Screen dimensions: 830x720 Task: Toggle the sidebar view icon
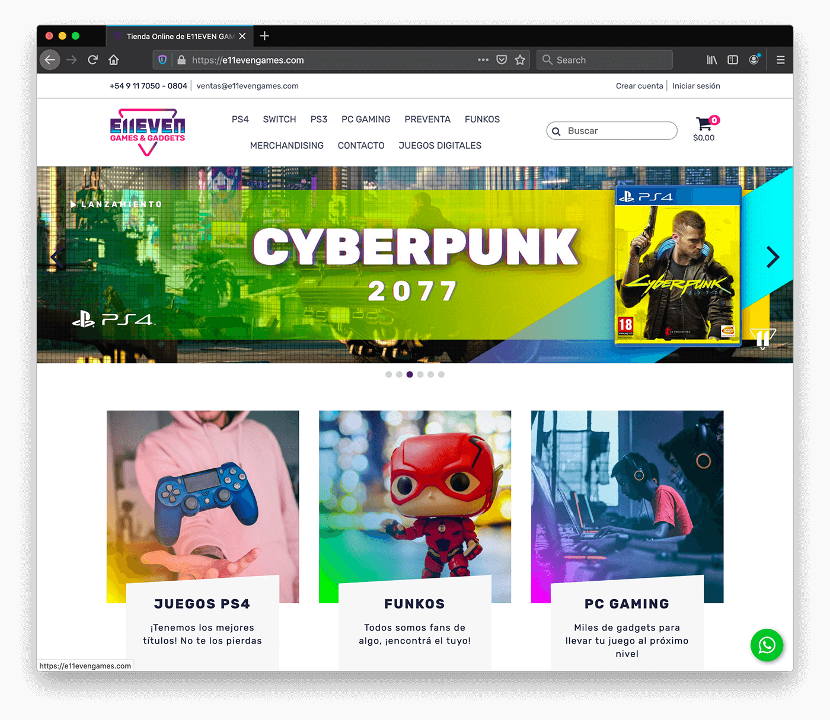tap(733, 60)
